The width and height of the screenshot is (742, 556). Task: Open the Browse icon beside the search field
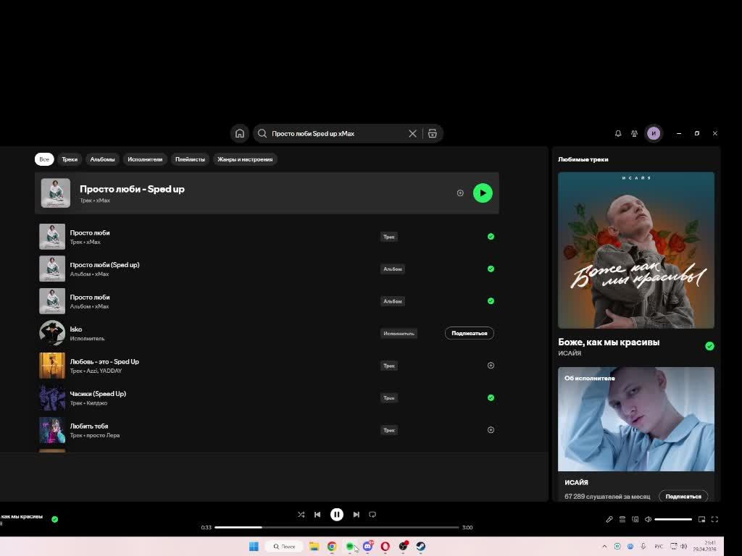point(433,134)
